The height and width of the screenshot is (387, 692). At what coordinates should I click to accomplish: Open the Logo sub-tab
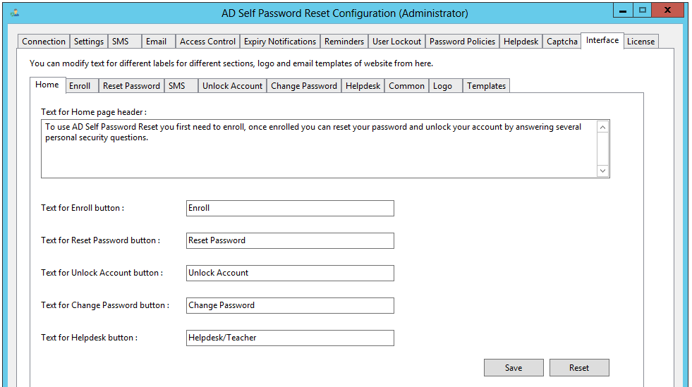(446, 86)
